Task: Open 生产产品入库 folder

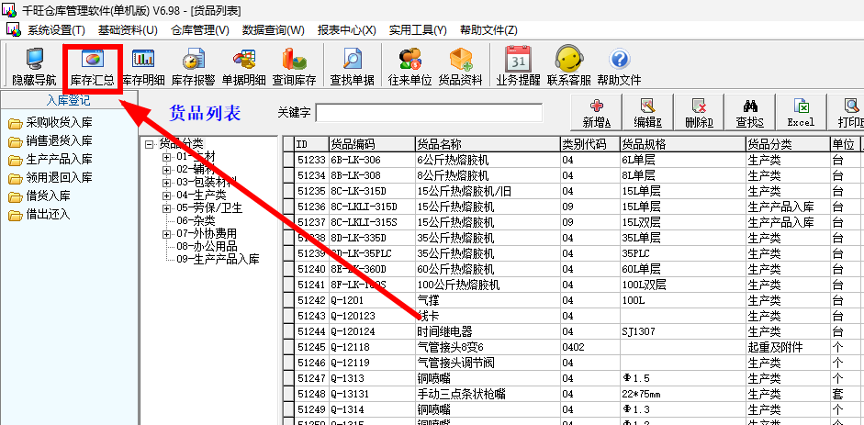Action: click(50, 160)
